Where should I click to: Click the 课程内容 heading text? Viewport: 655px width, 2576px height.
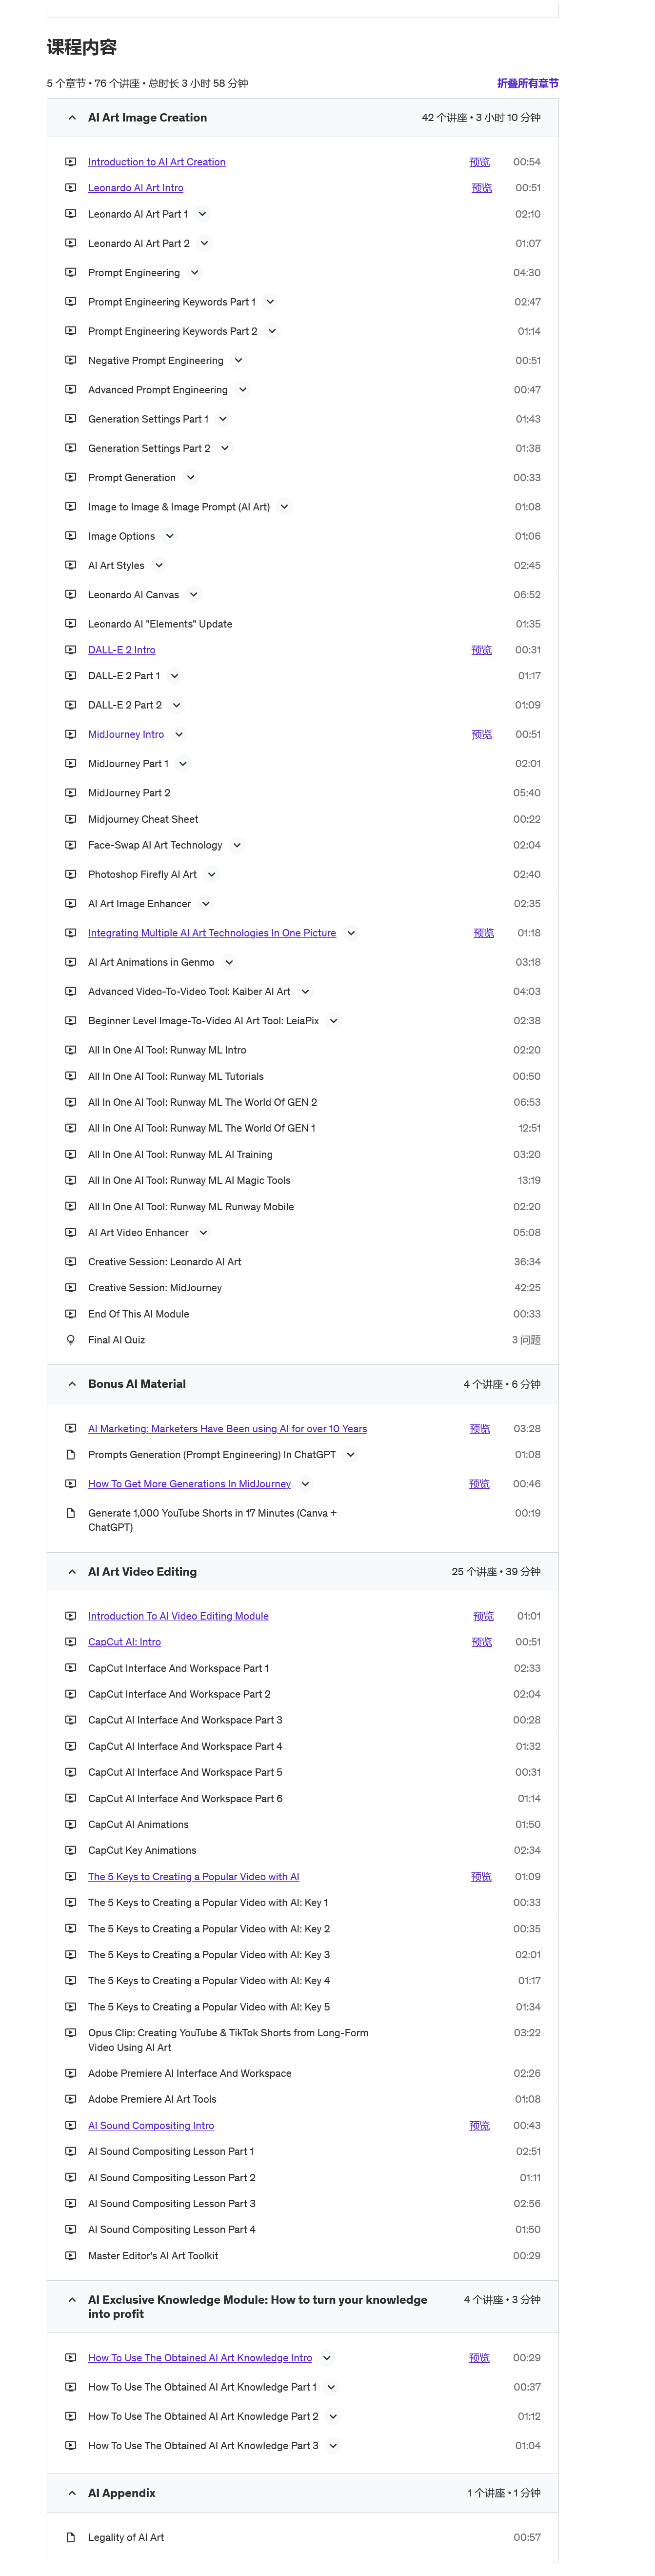(82, 47)
